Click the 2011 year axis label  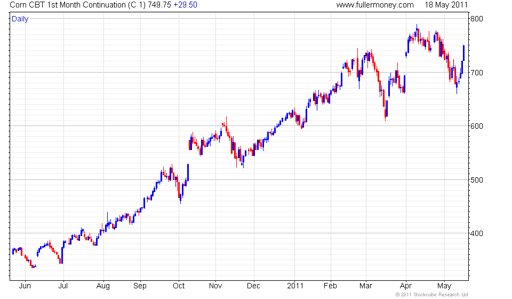click(295, 286)
